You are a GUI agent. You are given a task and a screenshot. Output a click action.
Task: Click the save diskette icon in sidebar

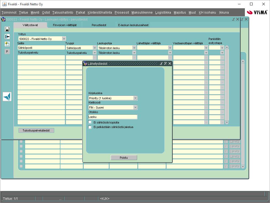tap(7, 29)
